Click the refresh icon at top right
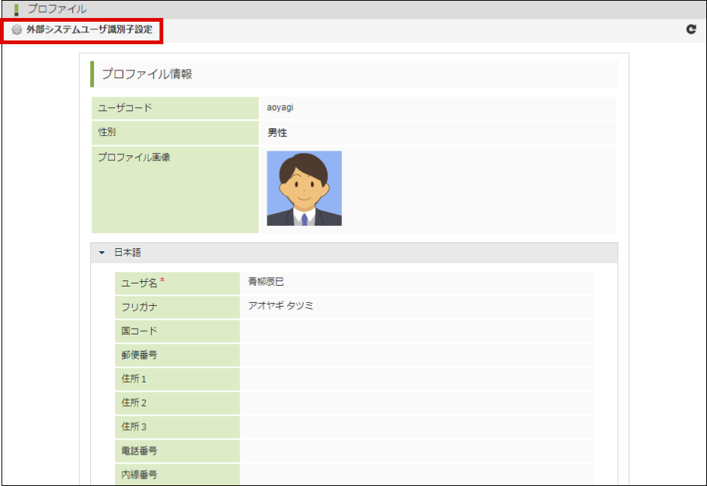This screenshot has height=486, width=707. (x=691, y=29)
